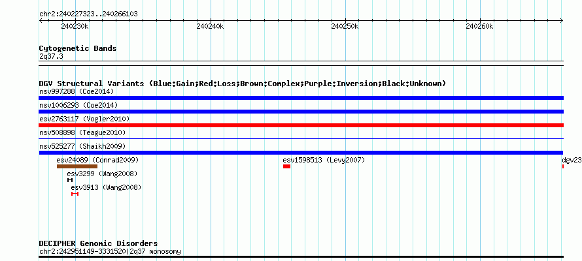Open the nsv508898 (Teague2010) label
582x261 pixels.
(x=82, y=132)
